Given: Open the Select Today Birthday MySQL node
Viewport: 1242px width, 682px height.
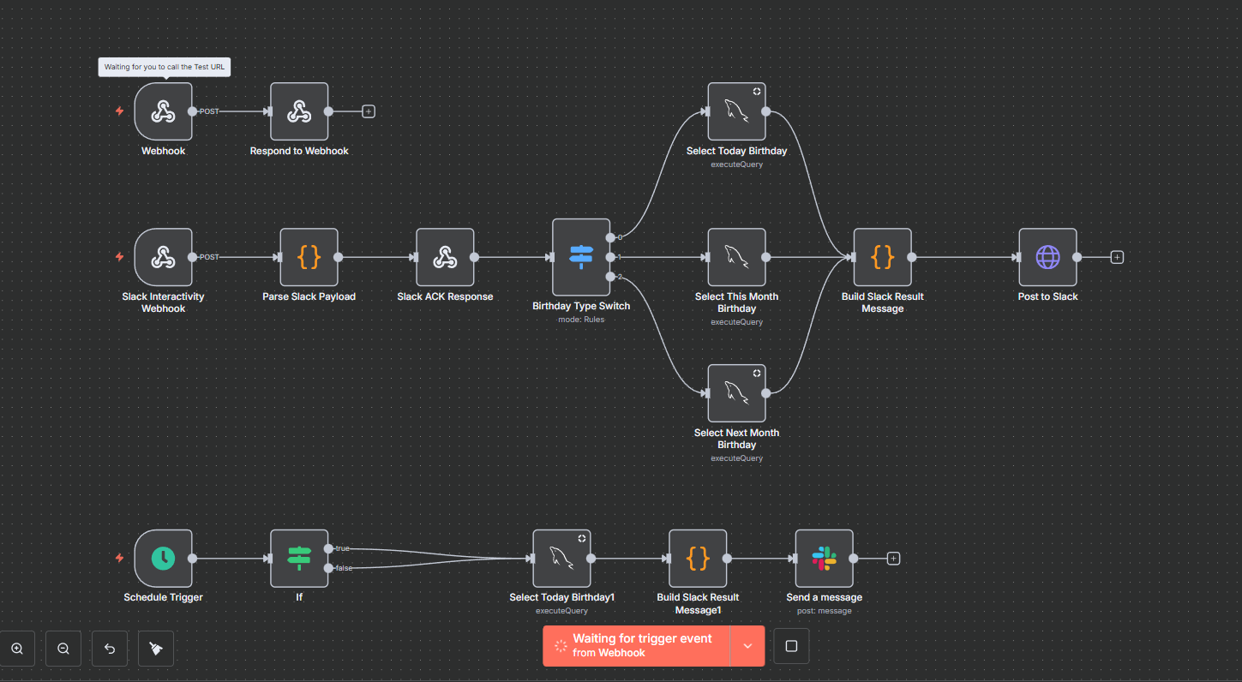Looking at the screenshot, I should (x=736, y=111).
